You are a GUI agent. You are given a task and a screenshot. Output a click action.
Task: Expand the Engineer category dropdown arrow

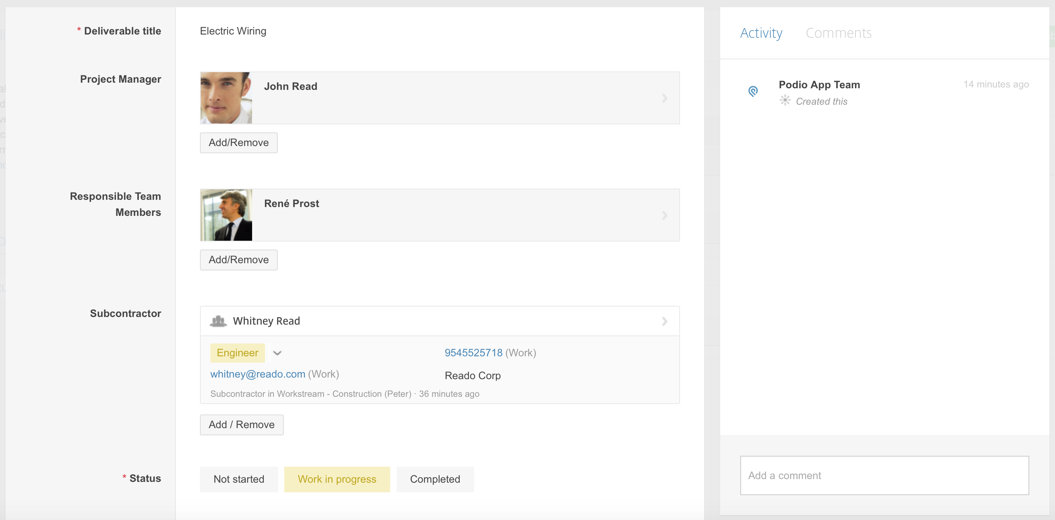[277, 353]
